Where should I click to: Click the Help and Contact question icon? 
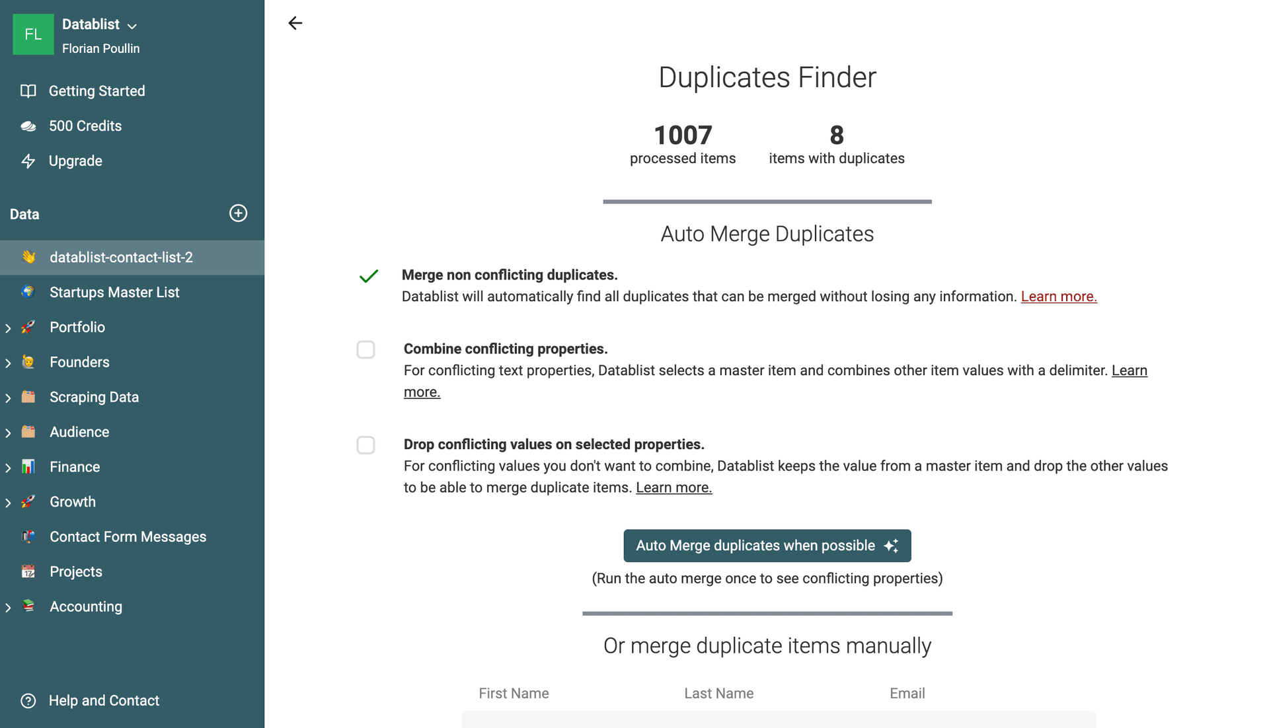[x=28, y=701]
